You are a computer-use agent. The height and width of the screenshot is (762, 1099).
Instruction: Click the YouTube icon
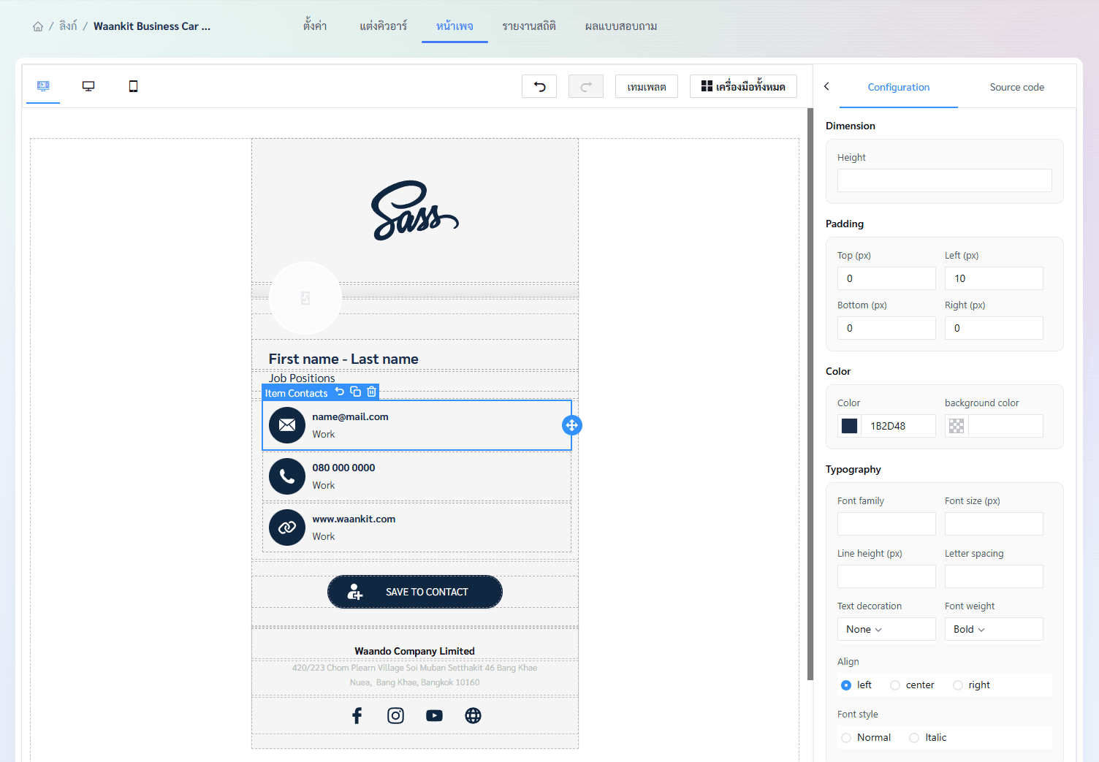coord(434,715)
